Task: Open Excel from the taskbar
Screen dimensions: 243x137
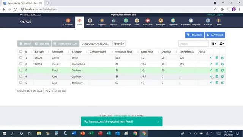Action: click(x=92, y=134)
